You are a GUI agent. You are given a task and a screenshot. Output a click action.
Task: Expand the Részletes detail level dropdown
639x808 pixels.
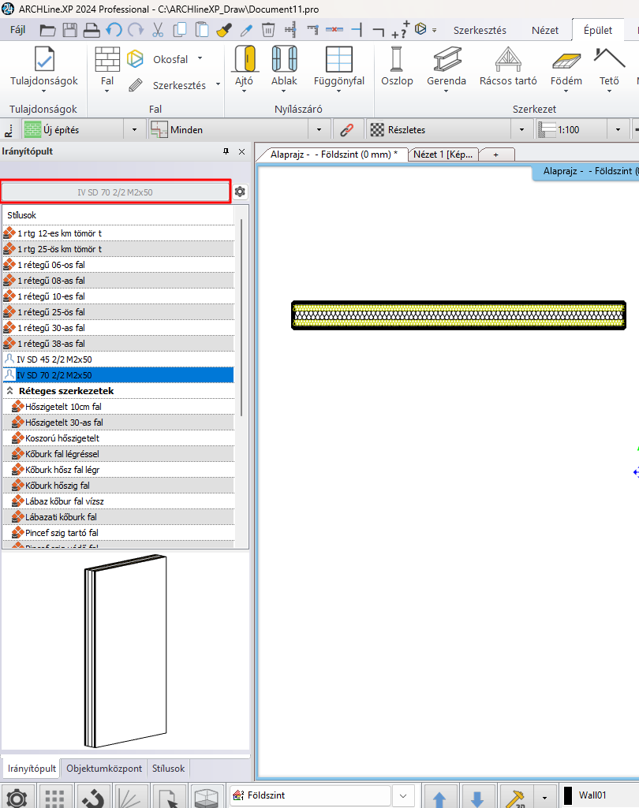click(x=521, y=130)
